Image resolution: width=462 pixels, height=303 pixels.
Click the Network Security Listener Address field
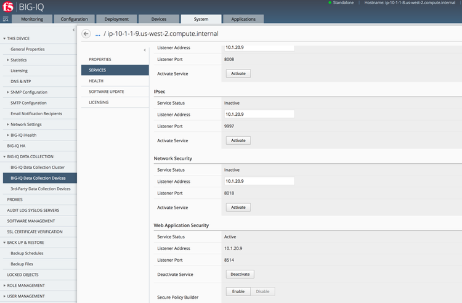259,181
